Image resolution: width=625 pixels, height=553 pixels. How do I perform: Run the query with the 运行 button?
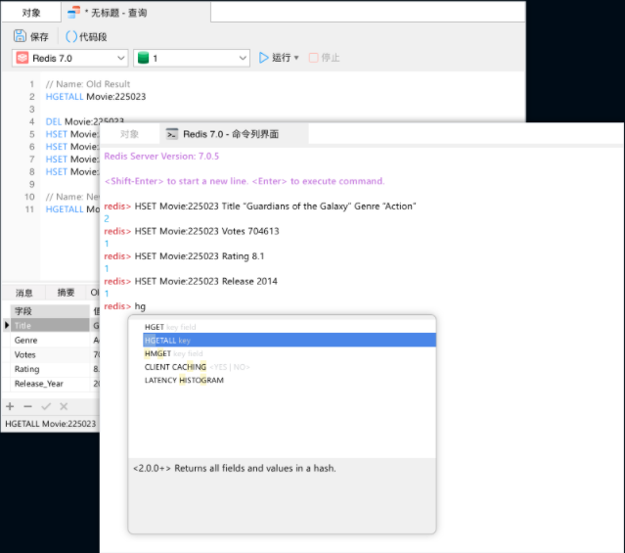[275, 58]
